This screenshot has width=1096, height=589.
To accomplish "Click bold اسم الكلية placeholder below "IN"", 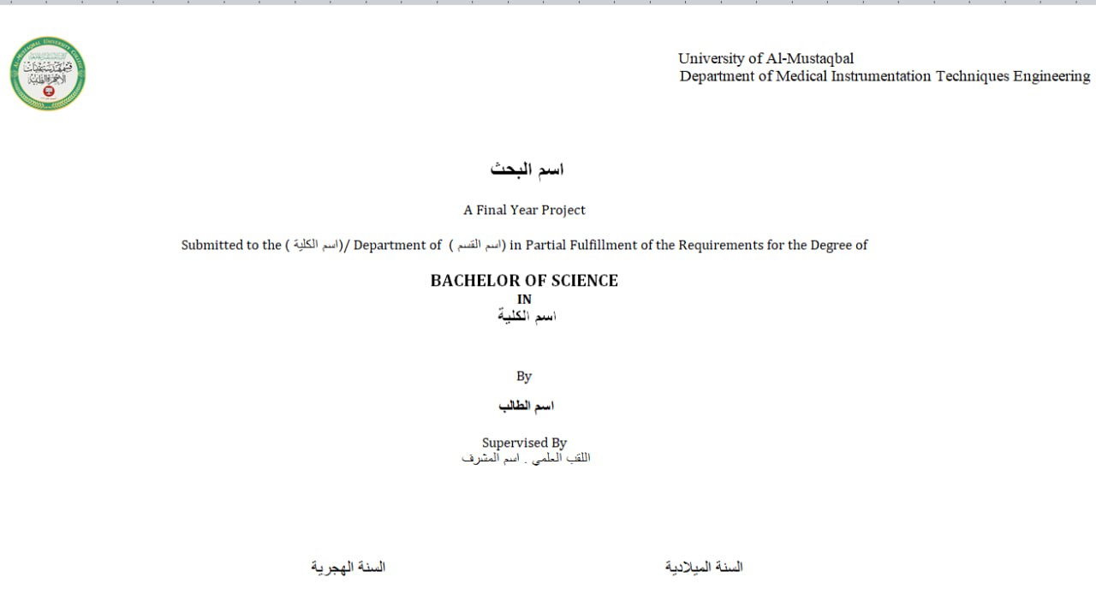I will 527,317.
